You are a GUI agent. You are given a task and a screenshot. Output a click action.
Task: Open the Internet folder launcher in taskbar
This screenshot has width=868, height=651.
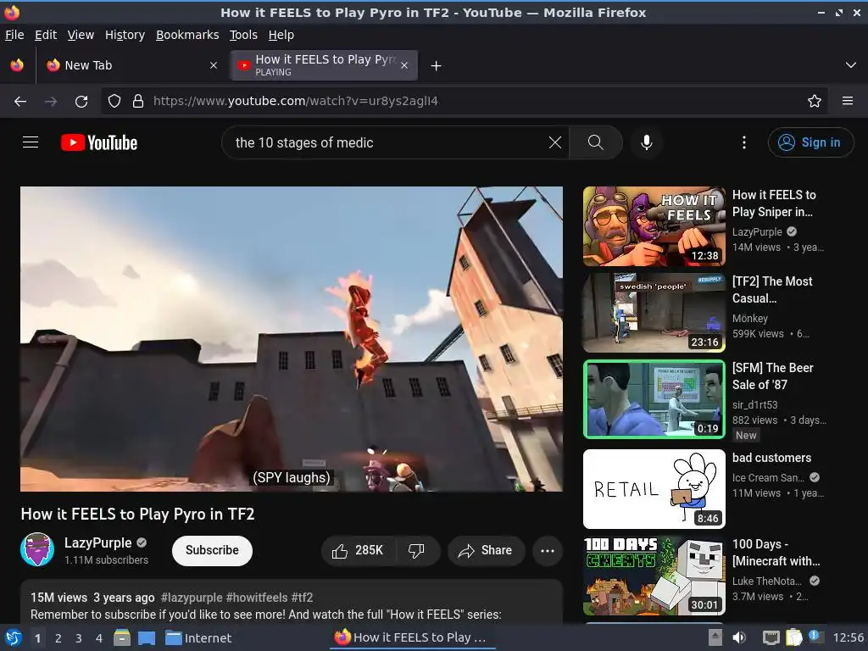point(198,638)
